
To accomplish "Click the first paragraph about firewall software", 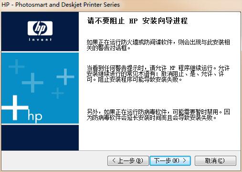I will tap(158, 45).
